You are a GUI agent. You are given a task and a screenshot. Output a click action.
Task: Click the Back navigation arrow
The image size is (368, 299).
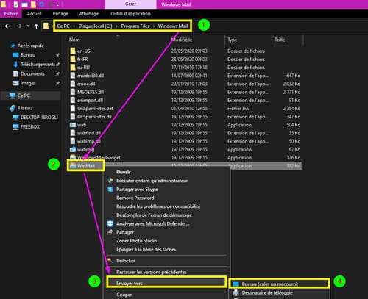click(7, 26)
